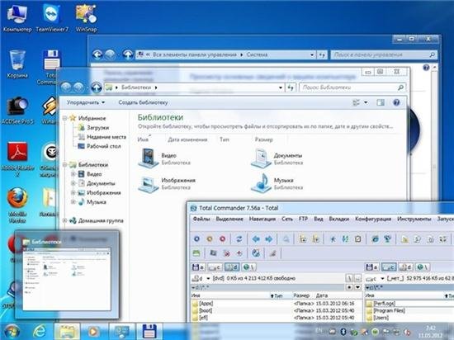Toggle the preview pane button in Libraries window

[381, 102]
